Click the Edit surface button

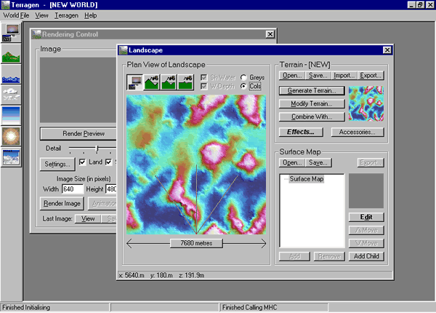tap(366, 217)
